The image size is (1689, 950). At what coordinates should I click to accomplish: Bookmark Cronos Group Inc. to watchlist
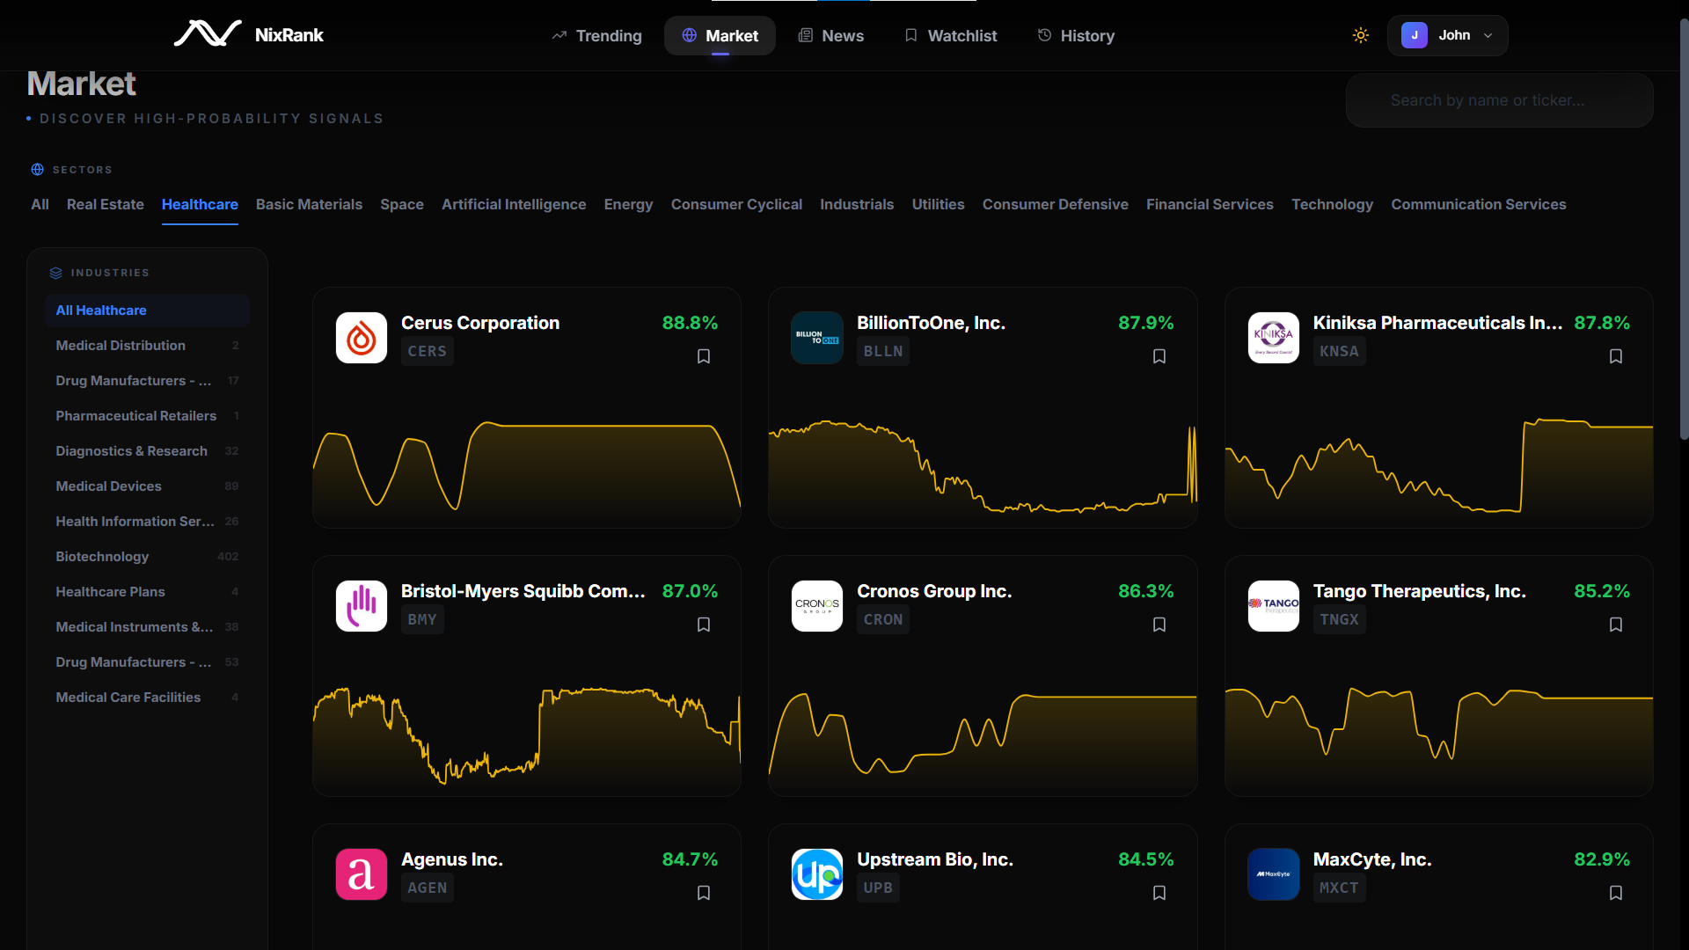pos(1159,625)
